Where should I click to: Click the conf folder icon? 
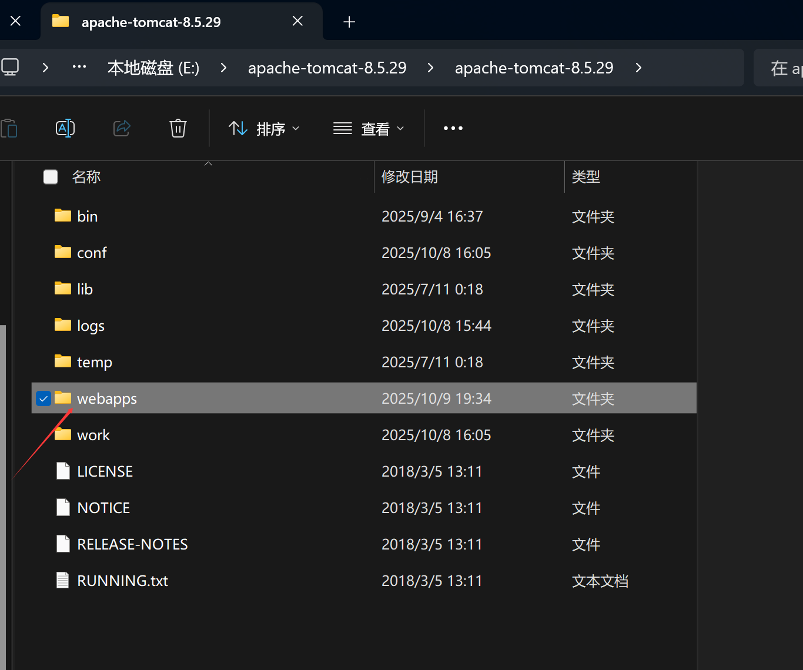63,252
